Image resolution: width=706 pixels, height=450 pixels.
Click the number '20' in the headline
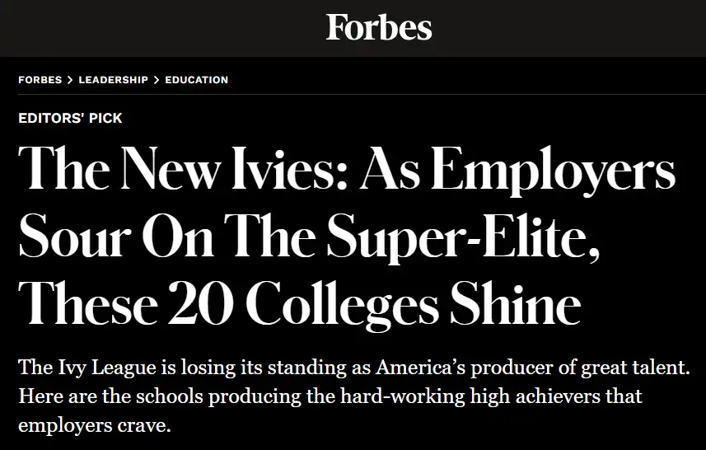point(201,304)
